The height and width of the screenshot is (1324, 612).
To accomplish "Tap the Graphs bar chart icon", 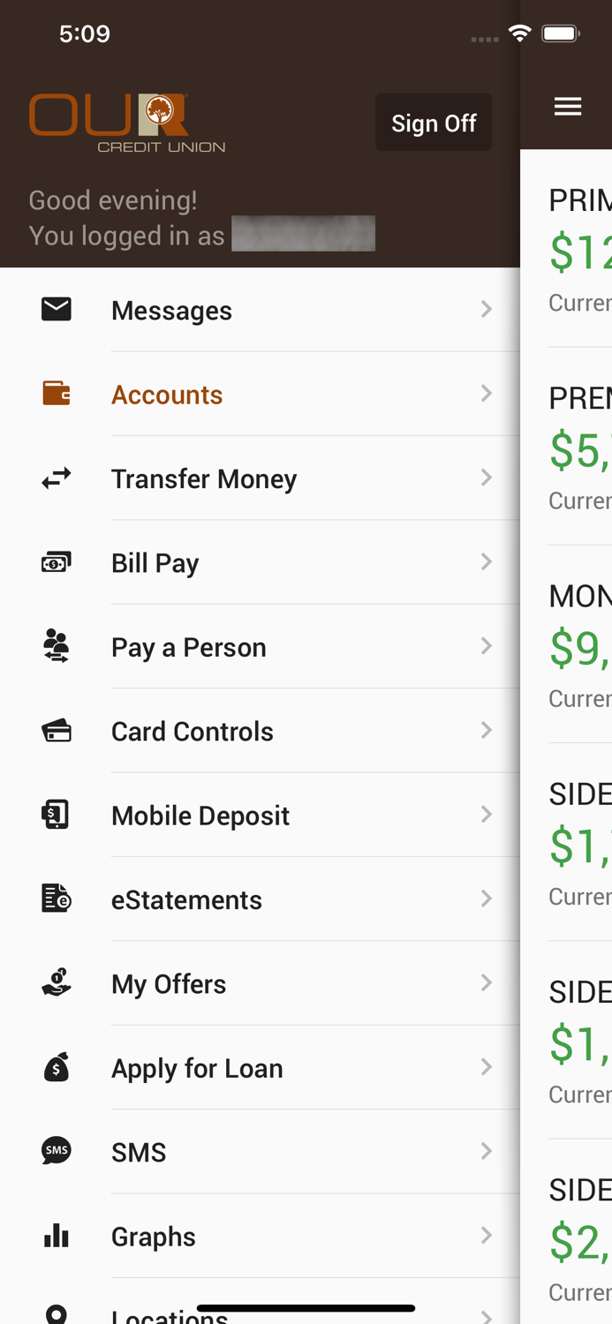I will (57, 1236).
